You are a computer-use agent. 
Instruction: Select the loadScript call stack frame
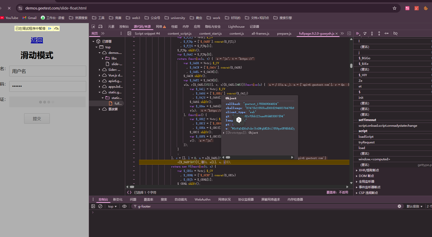click(366, 136)
